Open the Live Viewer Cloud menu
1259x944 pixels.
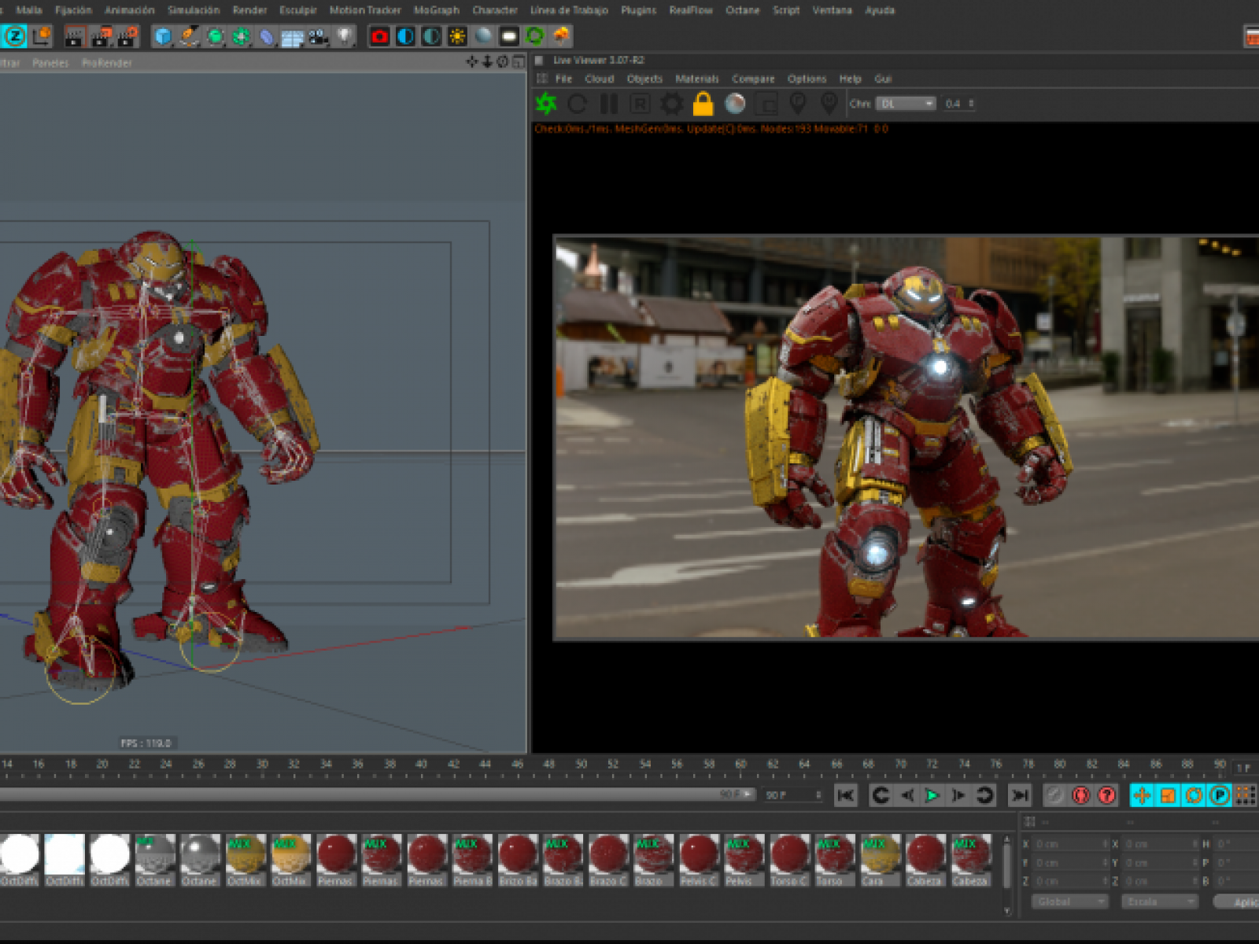coord(600,79)
